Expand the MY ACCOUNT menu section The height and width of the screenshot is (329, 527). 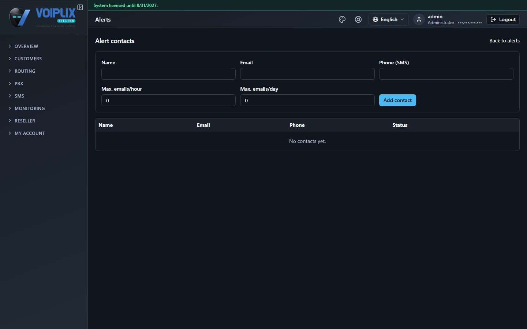pyautogui.click(x=30, y=133)
